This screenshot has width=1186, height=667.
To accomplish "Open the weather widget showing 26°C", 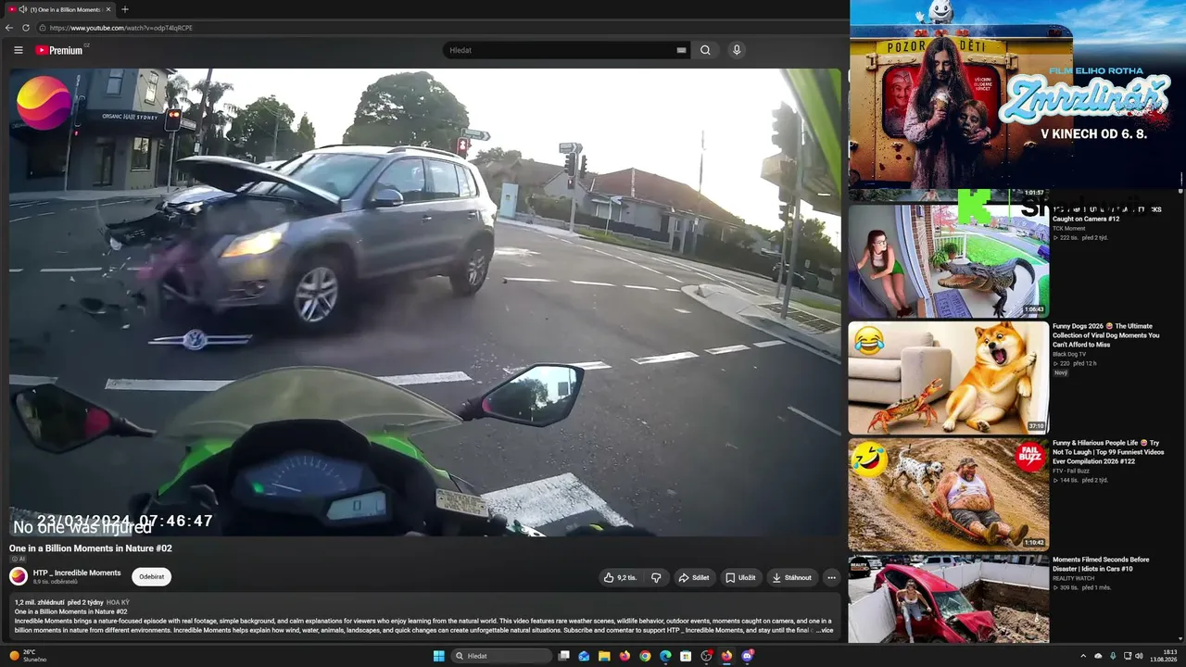I will (x=28, y=656).
